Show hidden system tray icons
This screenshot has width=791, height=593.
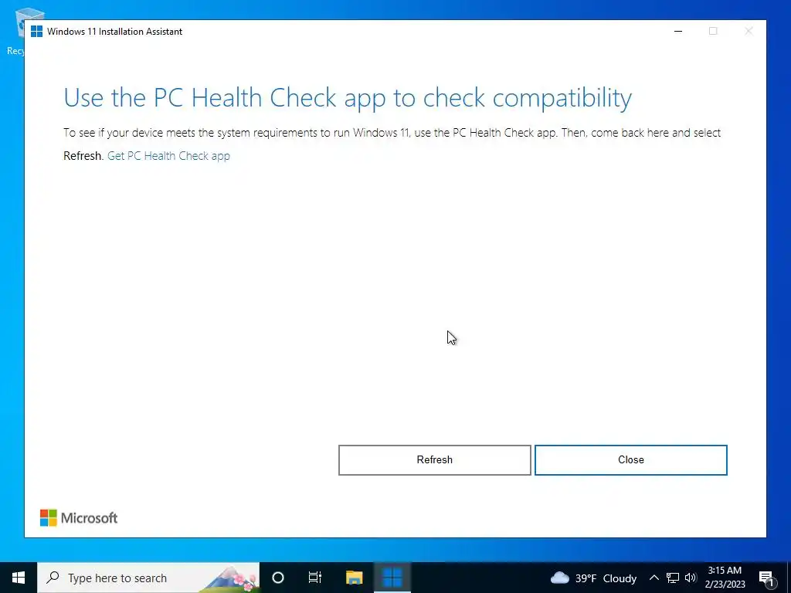pos(654,578)
